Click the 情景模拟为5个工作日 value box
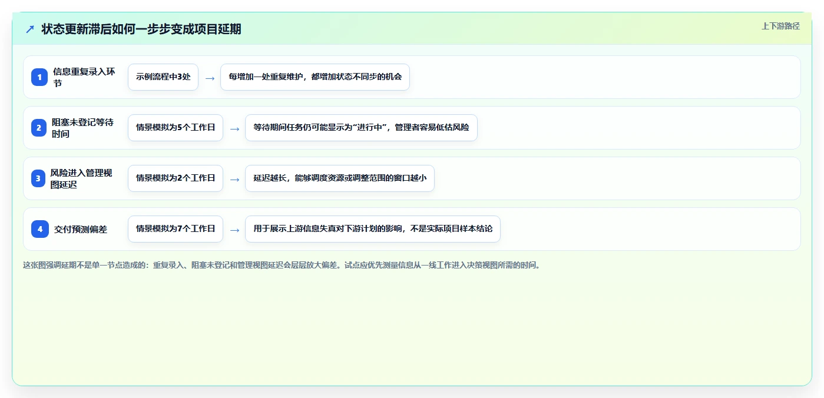The width and height of the screenshot is (824, 398). (176, 128)
